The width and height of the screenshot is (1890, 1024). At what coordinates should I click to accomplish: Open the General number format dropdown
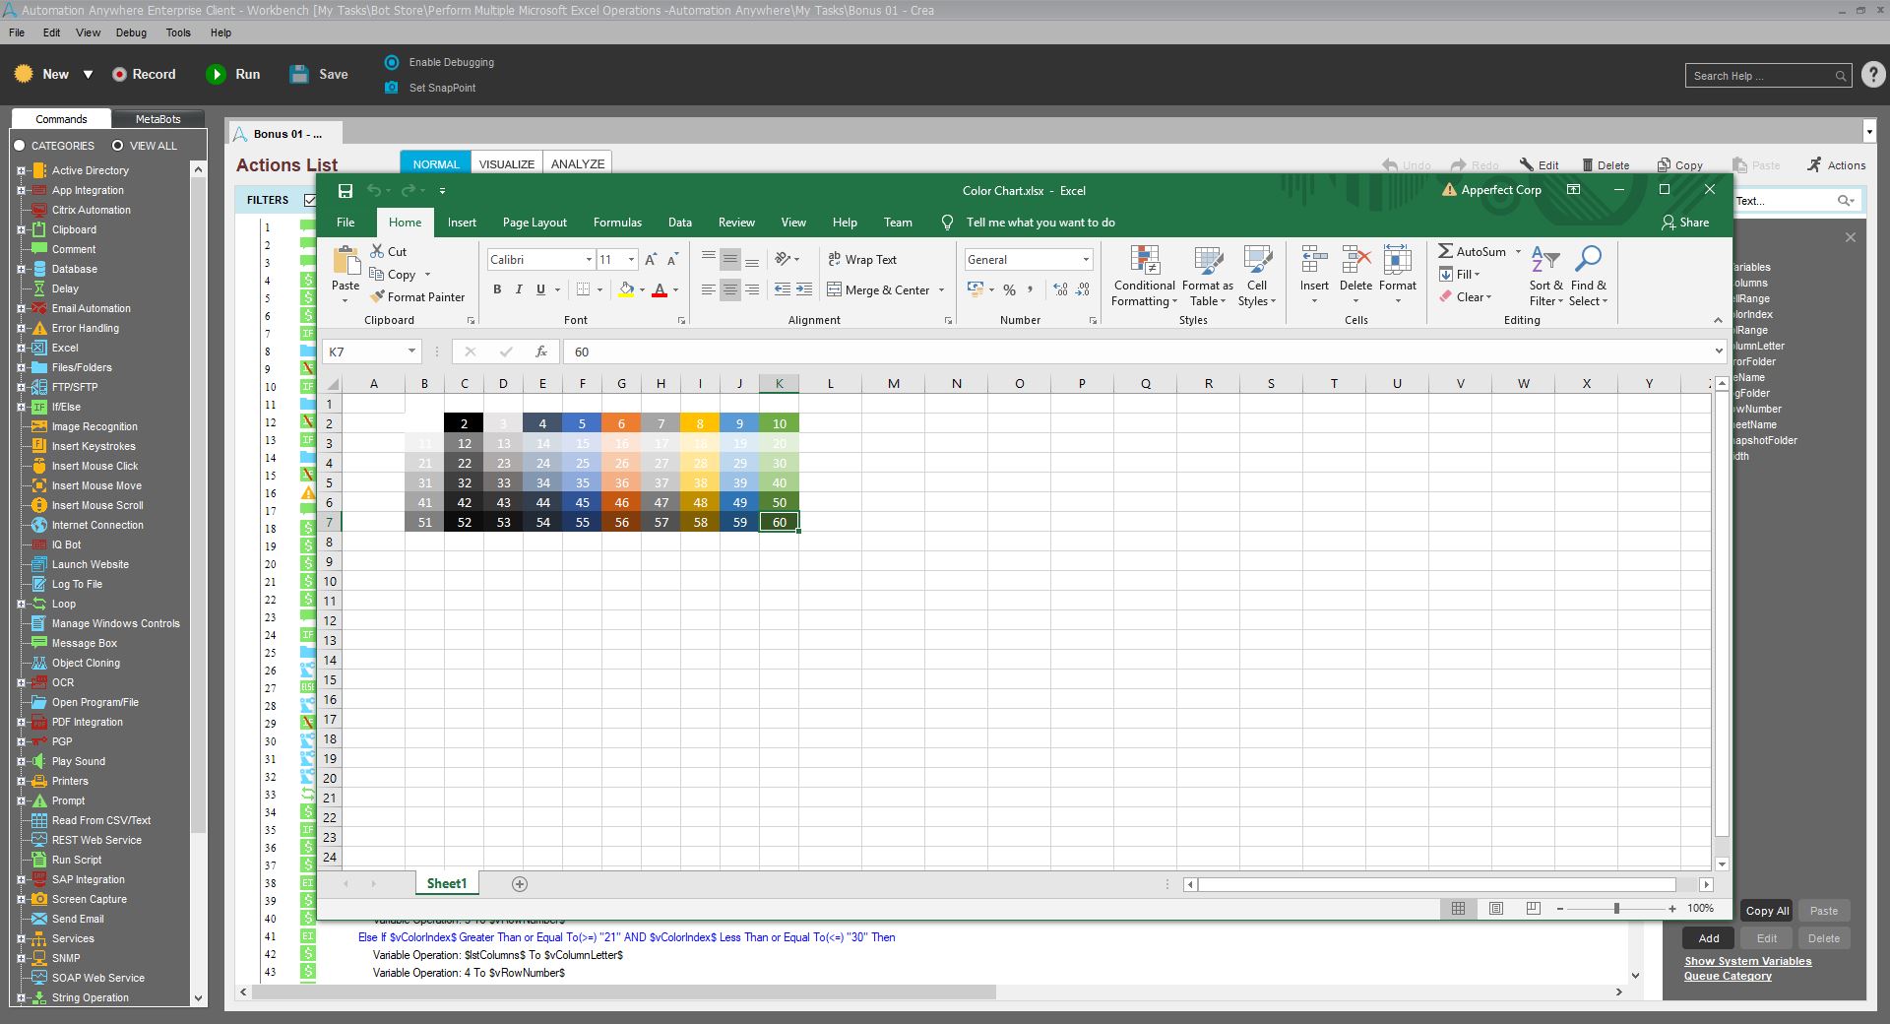click(x=1086, y=260)
